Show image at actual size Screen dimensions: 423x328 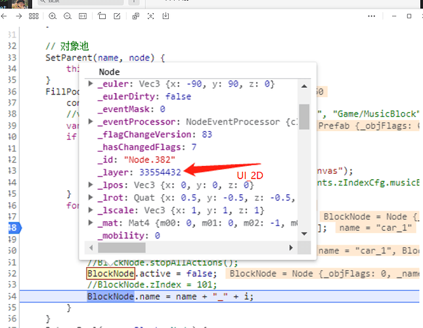(x=83, y=16)
